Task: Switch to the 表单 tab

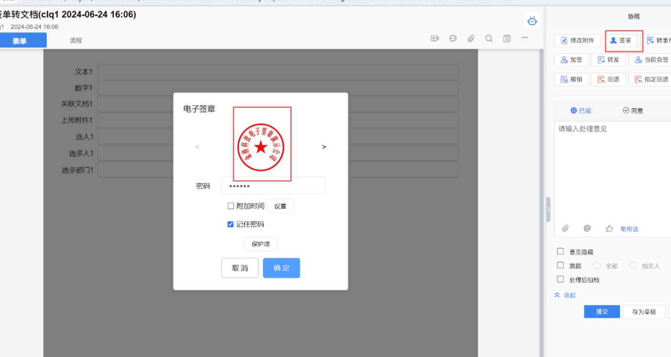Action: (x=20, y=41)
